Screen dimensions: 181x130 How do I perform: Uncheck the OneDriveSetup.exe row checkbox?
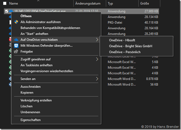click(7, 11)
